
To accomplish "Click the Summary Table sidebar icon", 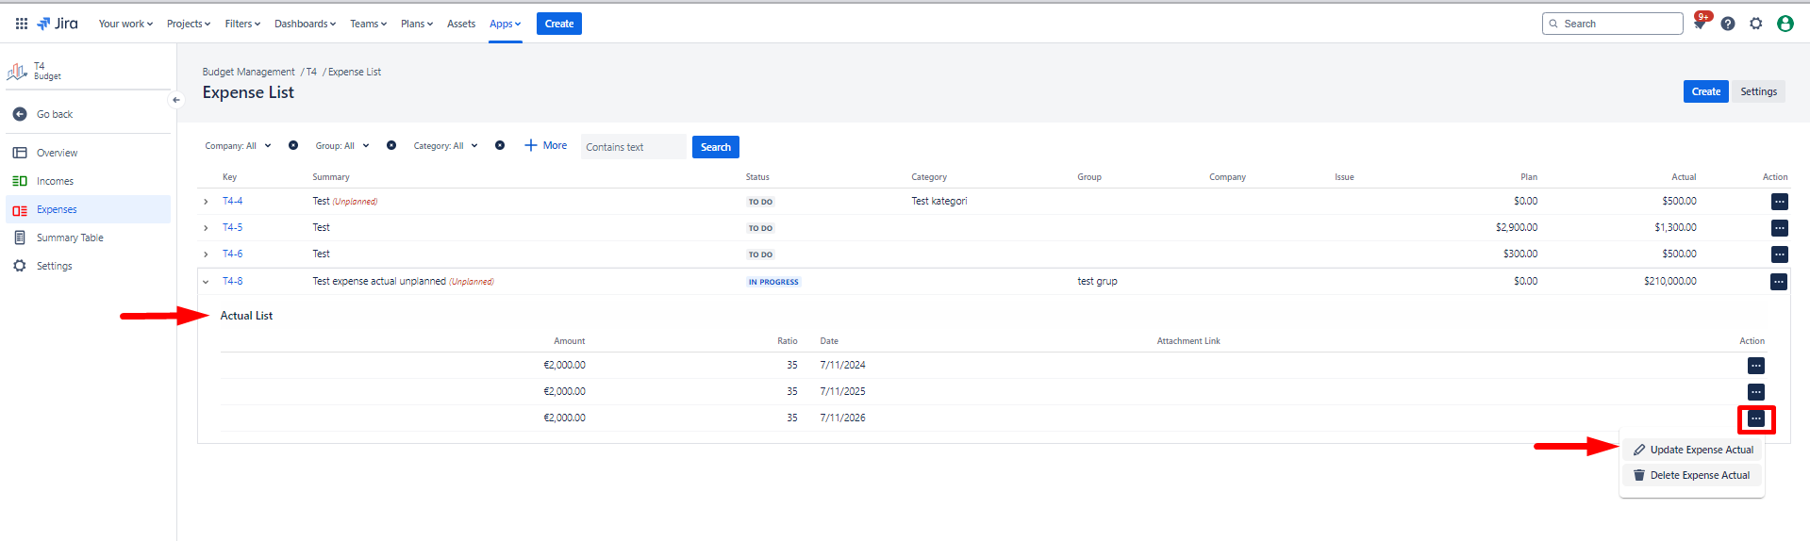I will 20,238.
